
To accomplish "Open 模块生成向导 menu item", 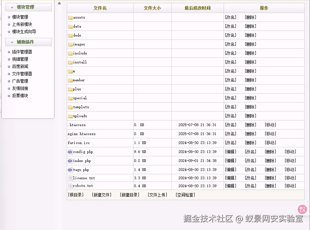I will 24,32.
